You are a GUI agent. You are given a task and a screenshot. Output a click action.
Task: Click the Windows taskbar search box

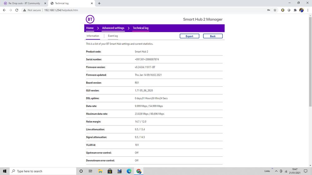(44, 171)
